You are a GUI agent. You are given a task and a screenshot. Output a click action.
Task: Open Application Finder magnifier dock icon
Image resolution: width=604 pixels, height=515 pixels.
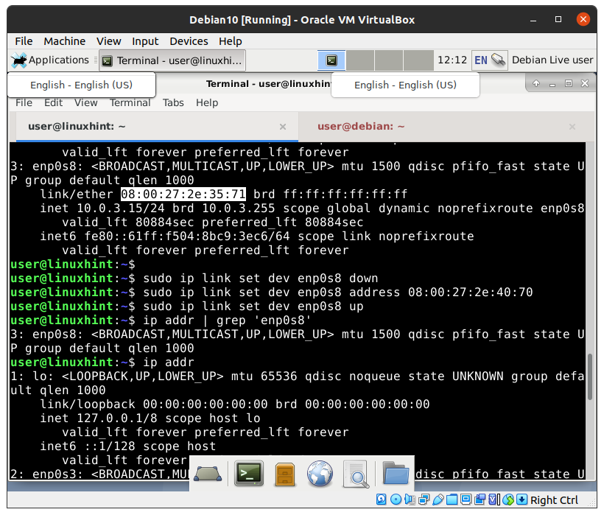356,474
